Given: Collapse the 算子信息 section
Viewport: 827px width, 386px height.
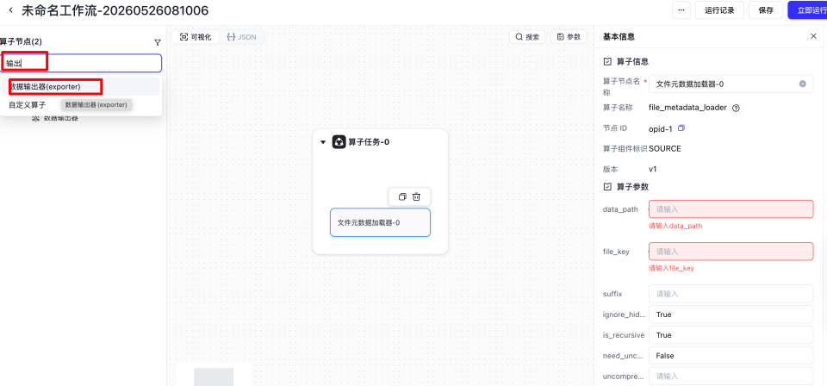Looking at the screenshot, I should tap(607, 62).
